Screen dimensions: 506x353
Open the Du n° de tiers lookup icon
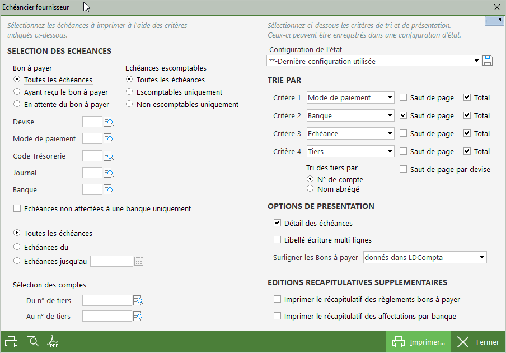138,301
